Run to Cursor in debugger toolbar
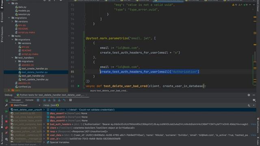This screenshot has height=146, width=260. click(64, 100)
